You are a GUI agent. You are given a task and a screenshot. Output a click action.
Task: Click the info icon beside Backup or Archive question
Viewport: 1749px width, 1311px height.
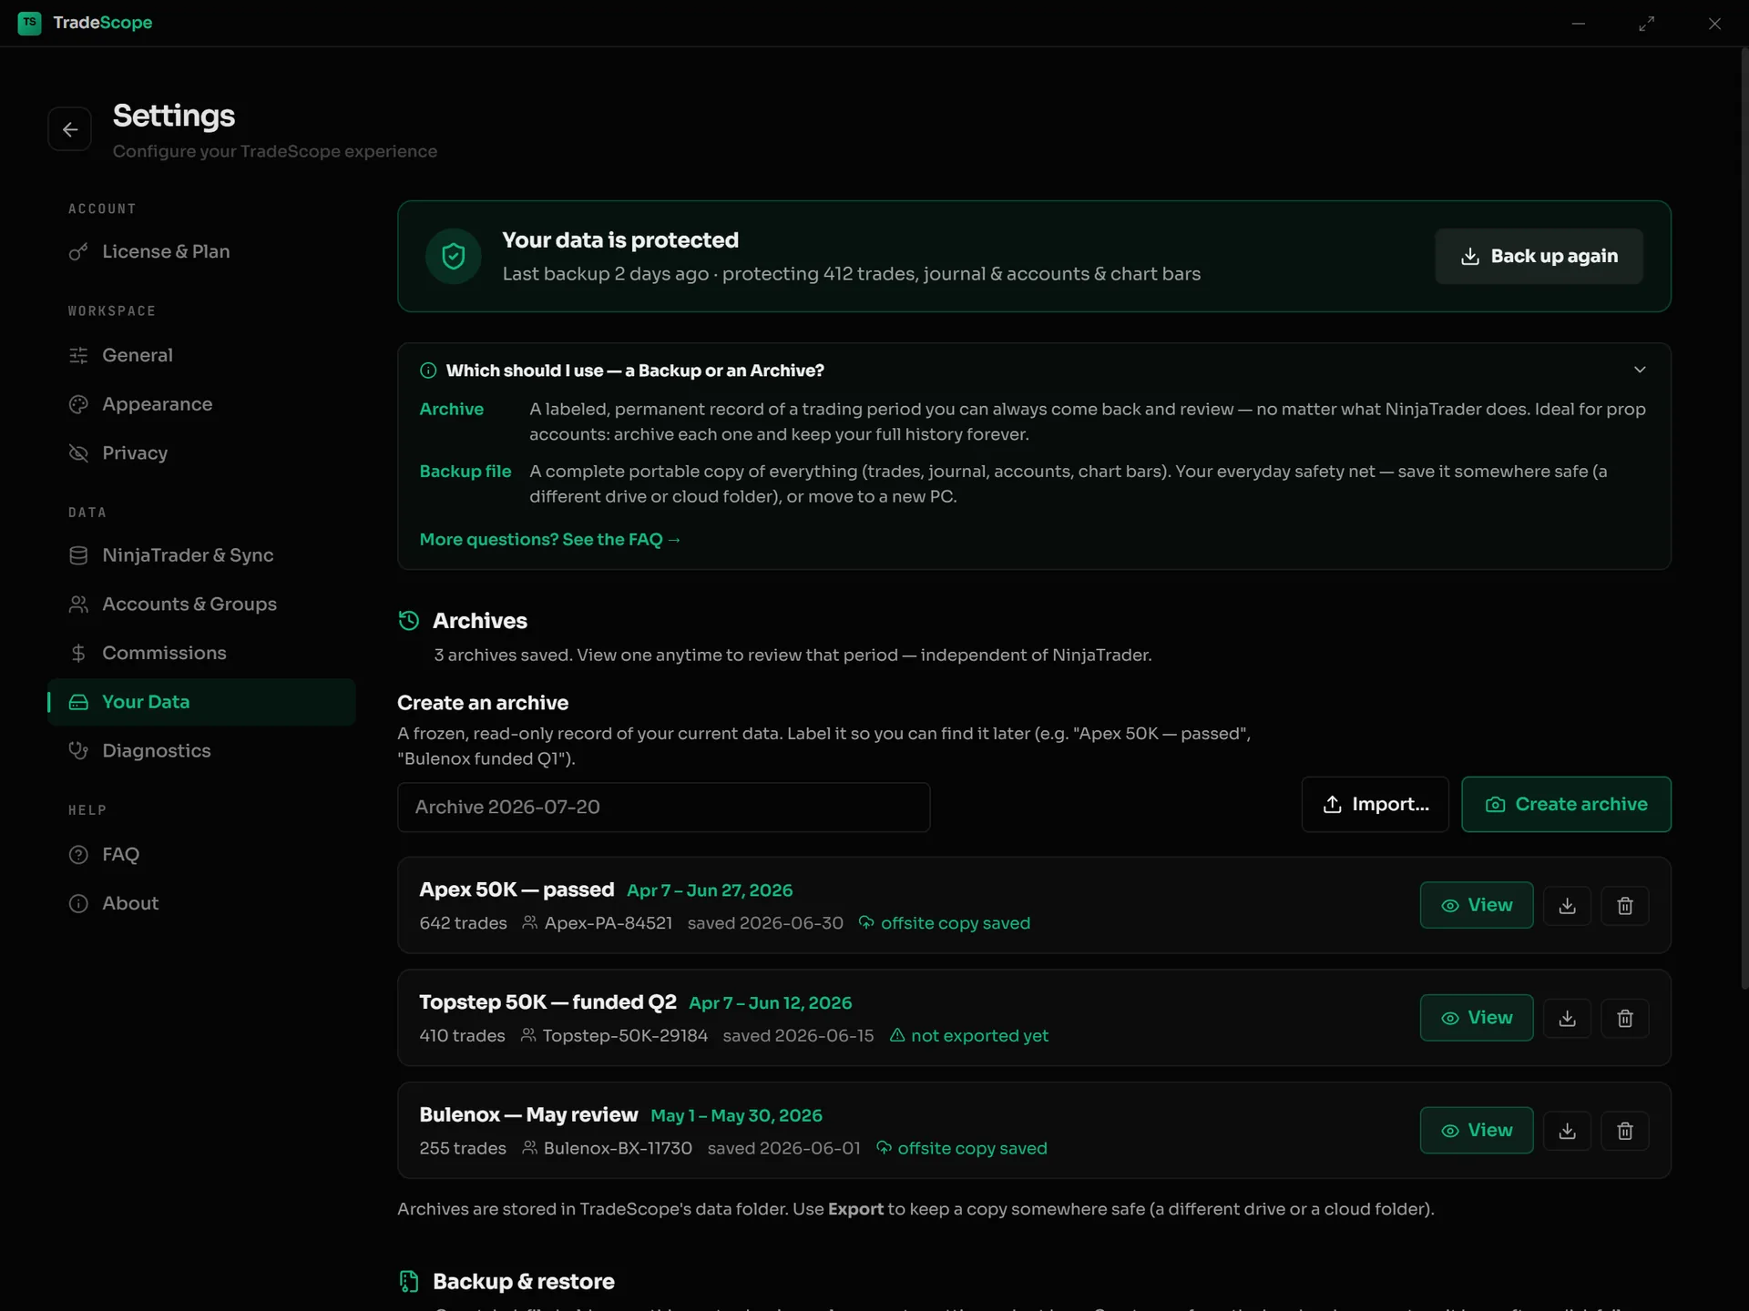[428, 371]
